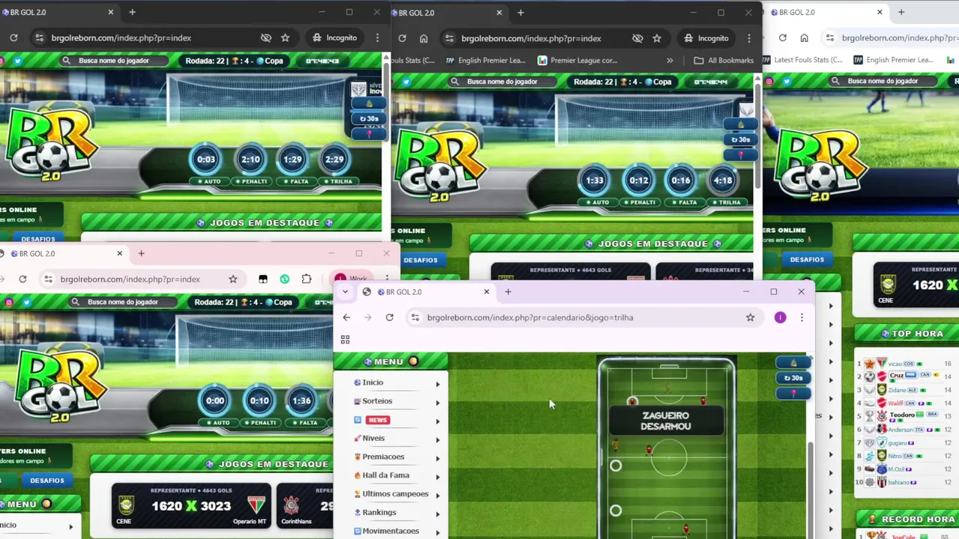Show hidden bookmarks chevron in top-middle window
The height and width of the screenshot is (539, 959).
tap(670, 61)
